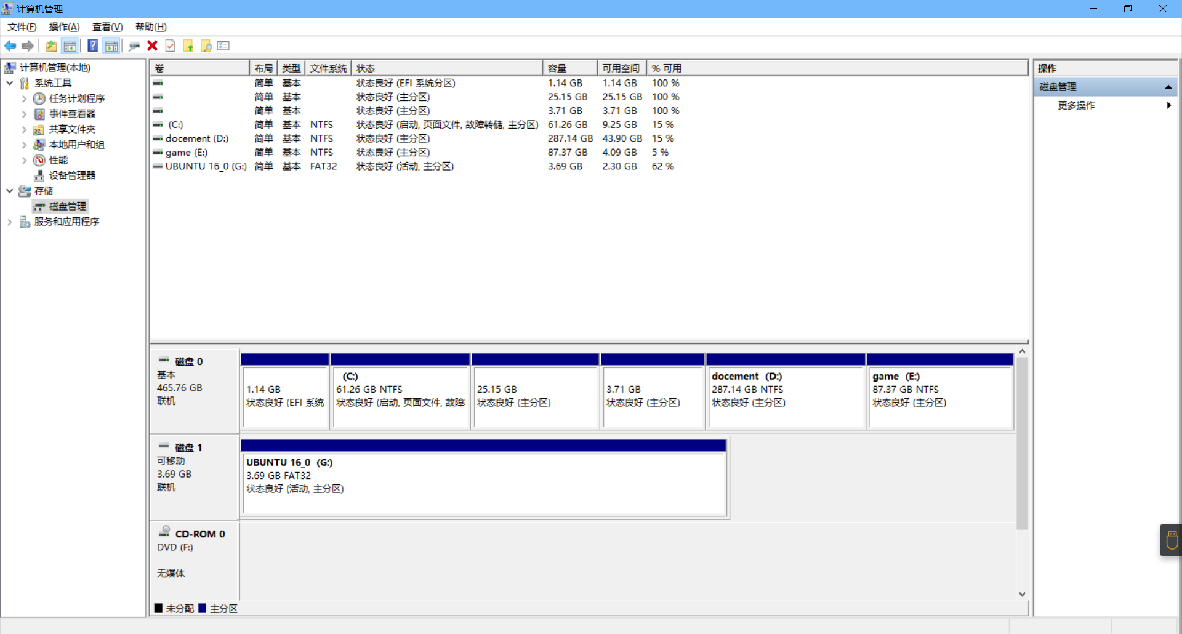The width and height of the screenshot is (1182, 634).
Task: Click the blue Back arrow in toolbar
Action: coord(10,46)
